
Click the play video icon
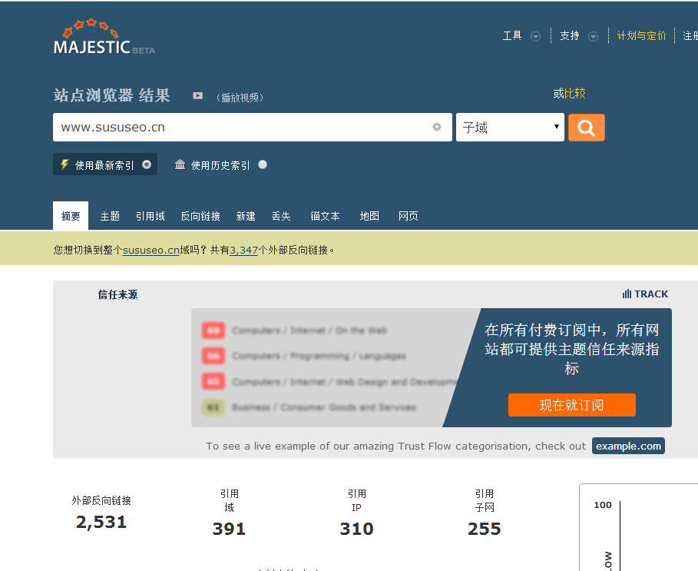[x=197, y=96]
